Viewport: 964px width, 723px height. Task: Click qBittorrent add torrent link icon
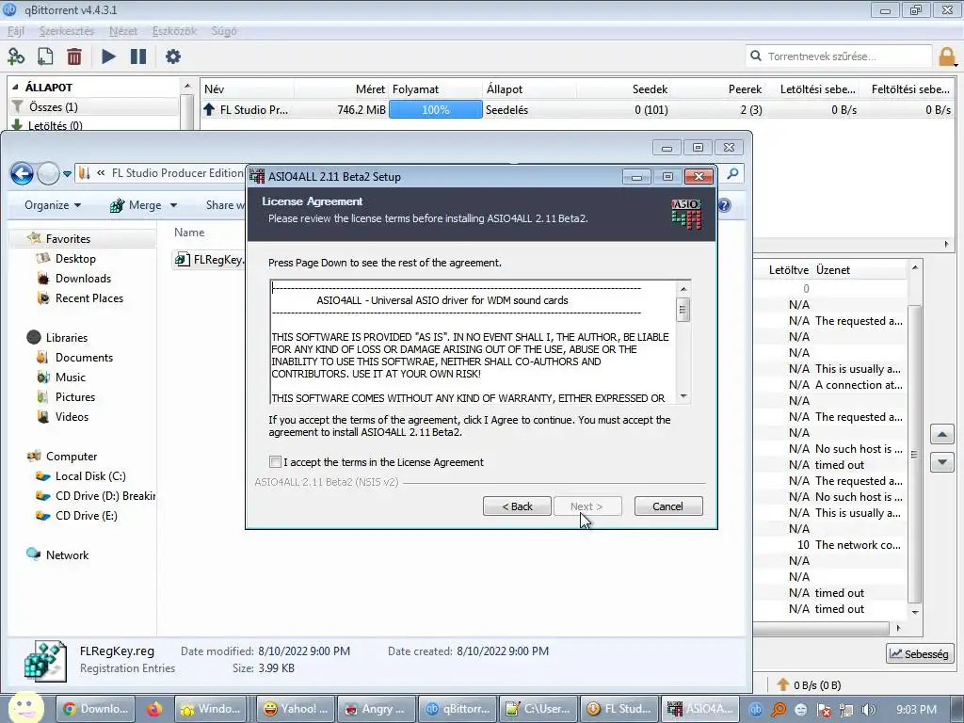(x=16, y=56)
